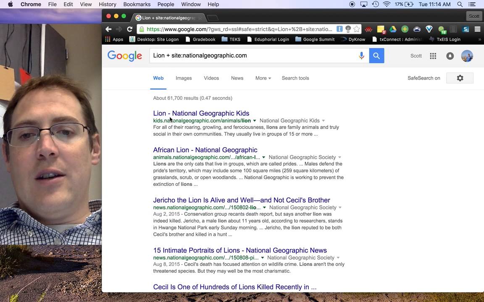484x302 pixels.
Task: Click the Chrome forward arrow
Action: 119,29
